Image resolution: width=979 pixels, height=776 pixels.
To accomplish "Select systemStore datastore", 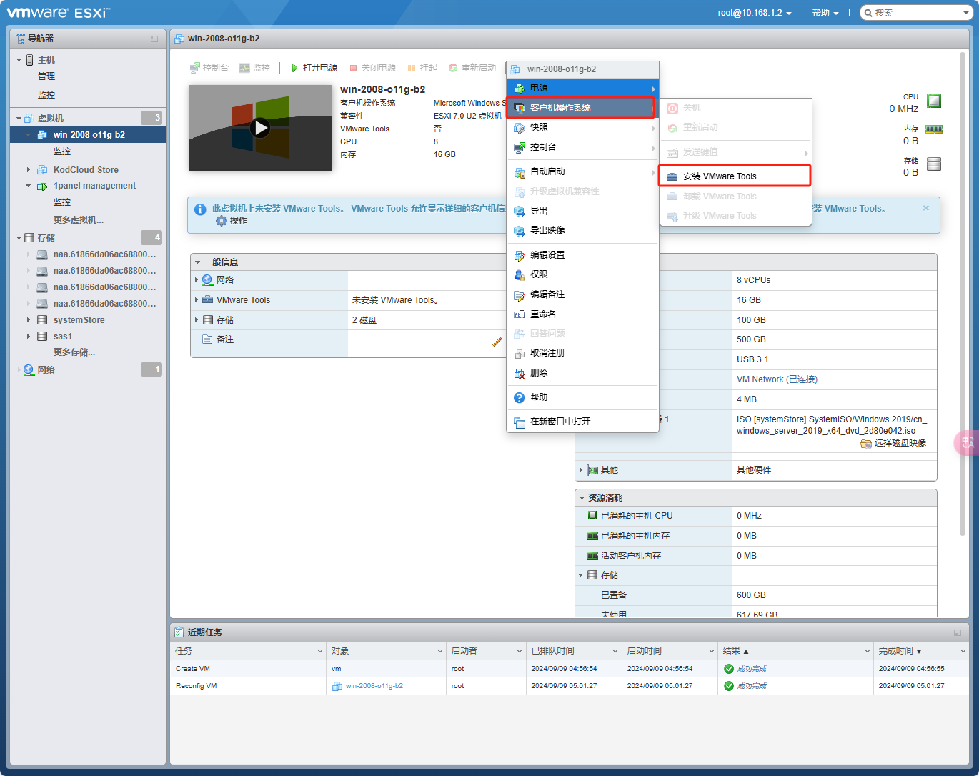I will pos(79,320).
